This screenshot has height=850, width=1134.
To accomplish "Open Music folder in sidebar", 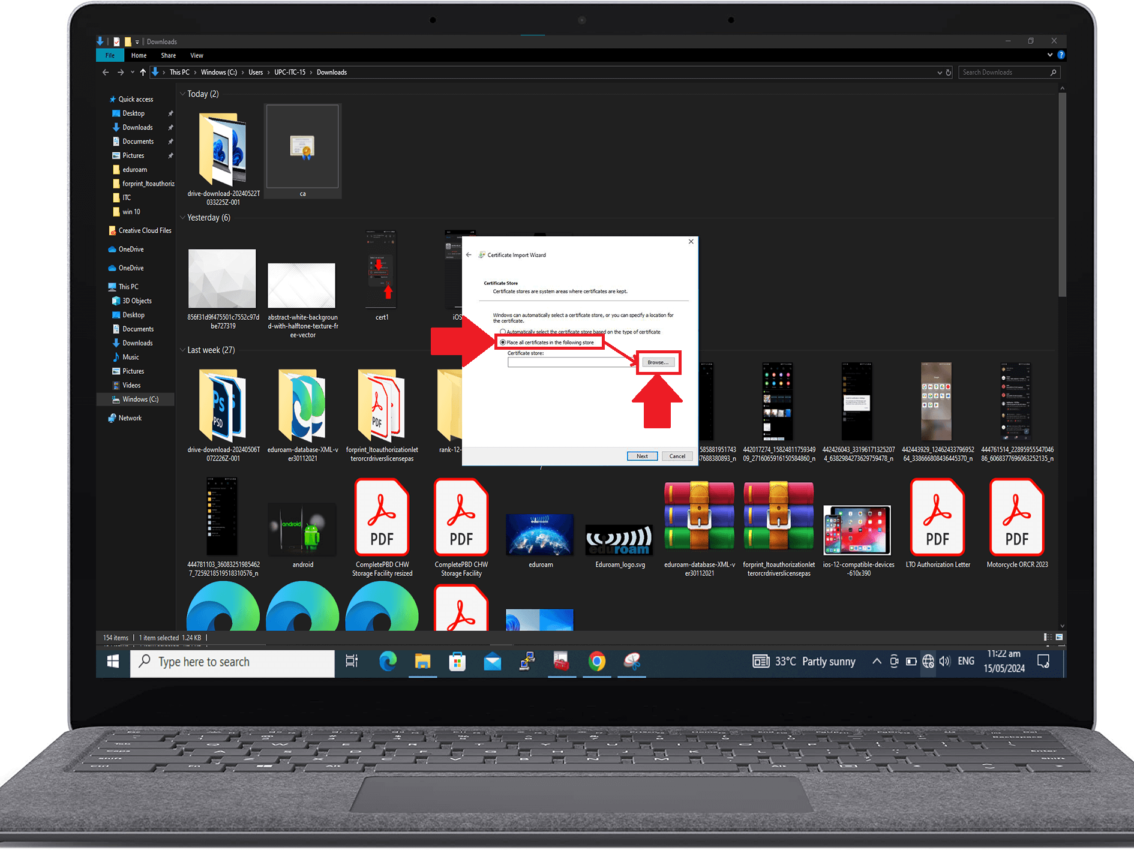I will [x=130, y=357].
